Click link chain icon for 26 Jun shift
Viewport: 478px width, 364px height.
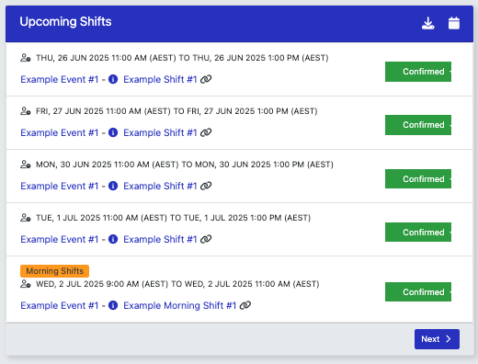coord(206,79)
